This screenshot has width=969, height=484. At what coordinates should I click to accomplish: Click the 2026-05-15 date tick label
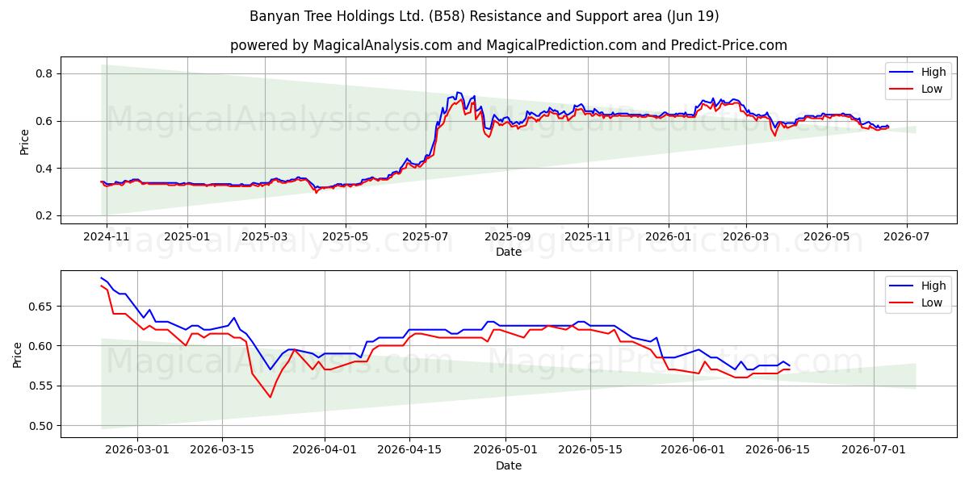591,452
